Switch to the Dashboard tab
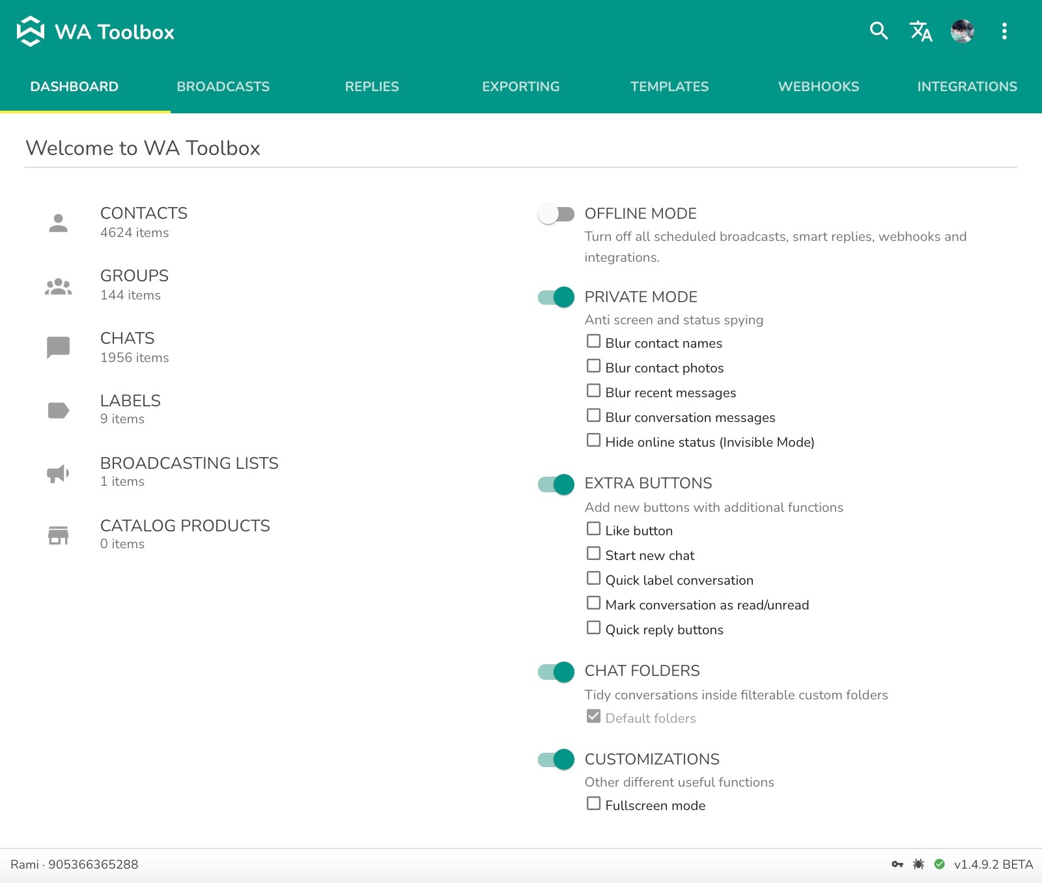Viewport: 1042px width, 883px height. point(74,87)
